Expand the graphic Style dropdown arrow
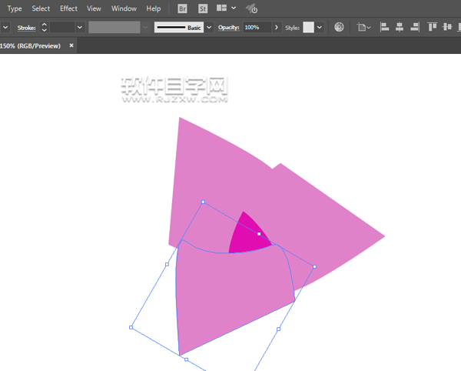Image resolution: width=461 pixels, height=371 pixels. (319, 27)
